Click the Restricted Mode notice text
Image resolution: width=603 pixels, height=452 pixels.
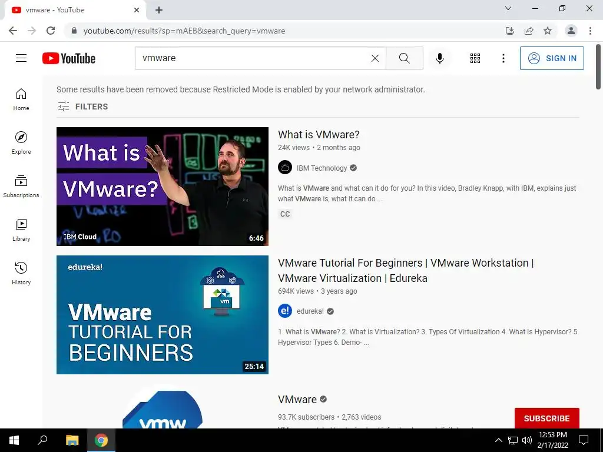coord(241,89)
